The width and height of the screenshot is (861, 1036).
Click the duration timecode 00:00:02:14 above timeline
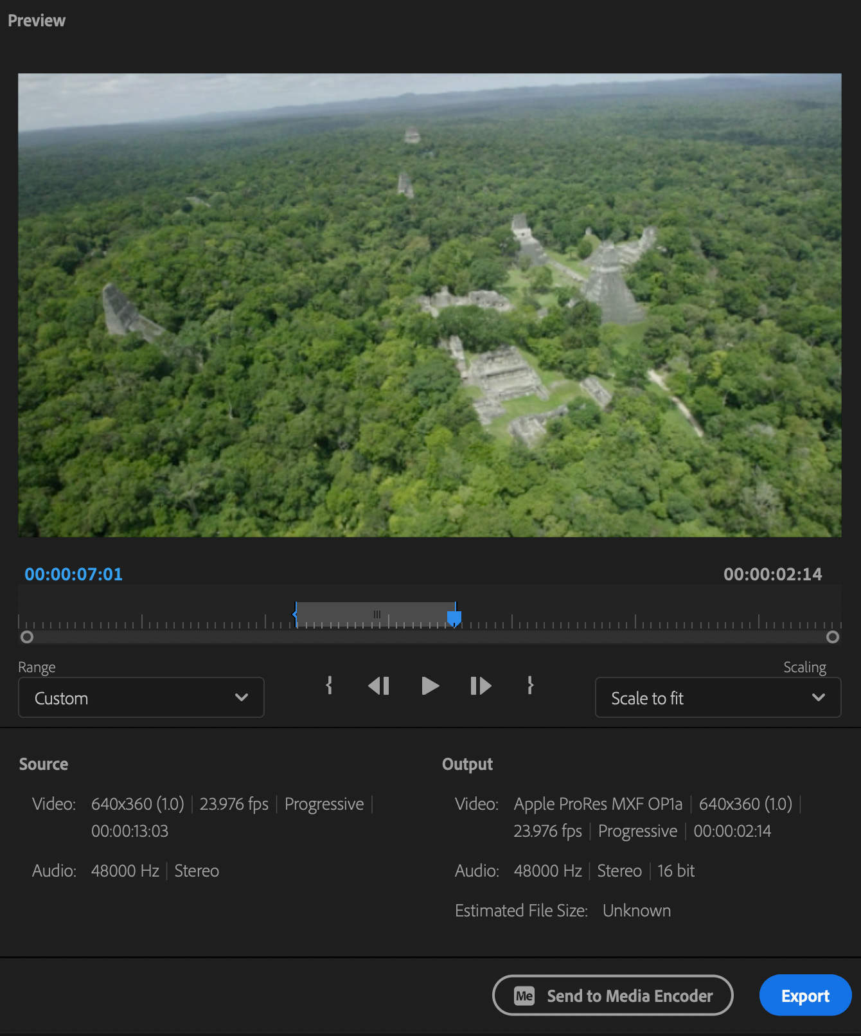772,574
